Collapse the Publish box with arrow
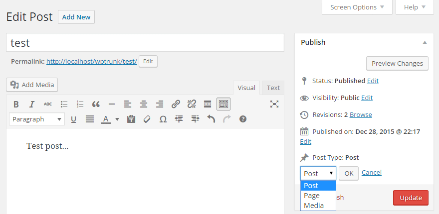The image size is (439, 214). tap(425, 43)
